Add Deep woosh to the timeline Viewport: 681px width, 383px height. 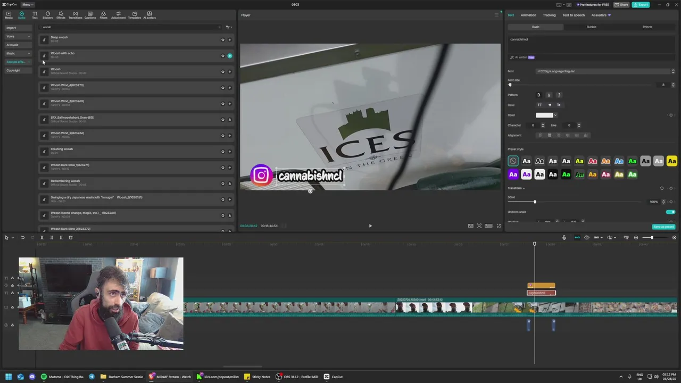tap(230, 40)
